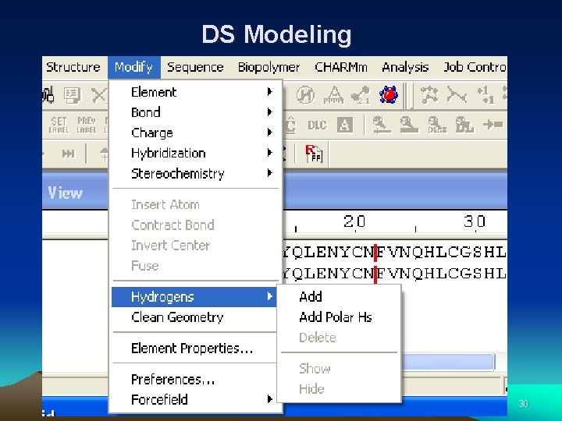The height and width of the screenshot is (421, 562).
Task: Expand the Hybridization submenu
Action: click(x=196, y=154)
